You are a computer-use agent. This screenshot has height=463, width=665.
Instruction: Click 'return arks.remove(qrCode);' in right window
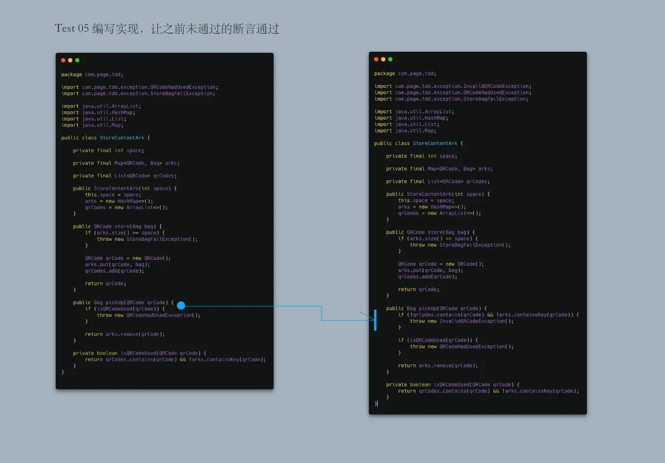438,366
